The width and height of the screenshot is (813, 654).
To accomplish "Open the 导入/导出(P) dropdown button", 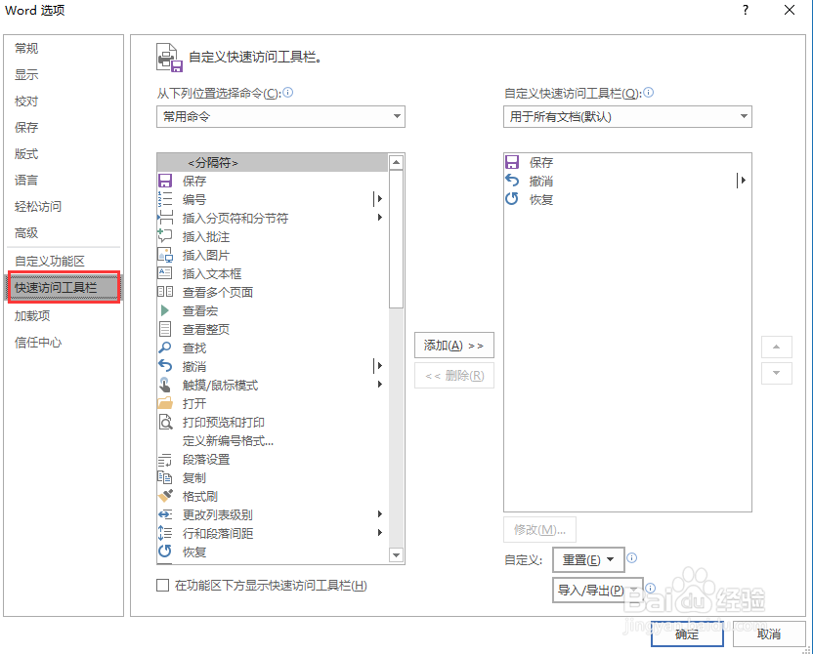I will pyautogui.click(x=597, y=591).
